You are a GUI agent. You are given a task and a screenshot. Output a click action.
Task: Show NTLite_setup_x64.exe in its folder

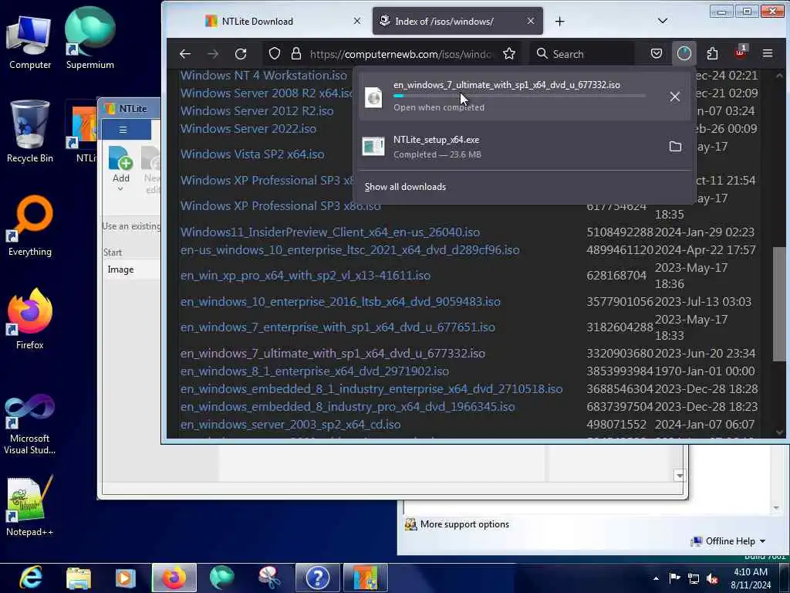pos(675,146)
